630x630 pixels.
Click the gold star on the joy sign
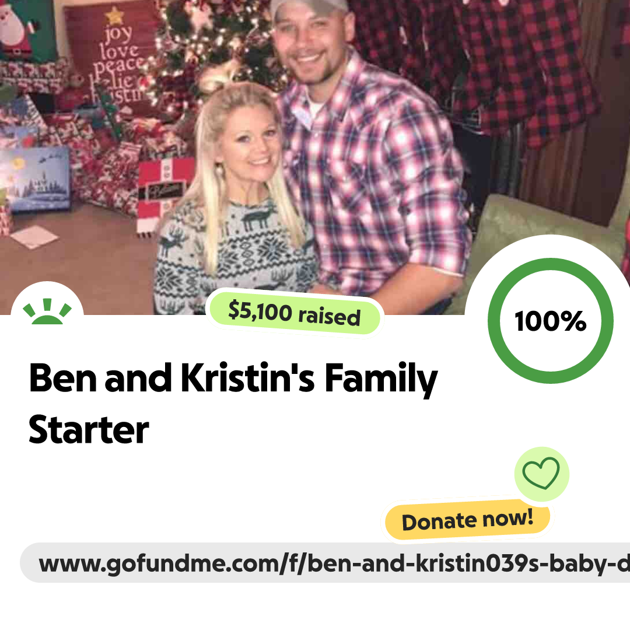[x=114, y=16]
